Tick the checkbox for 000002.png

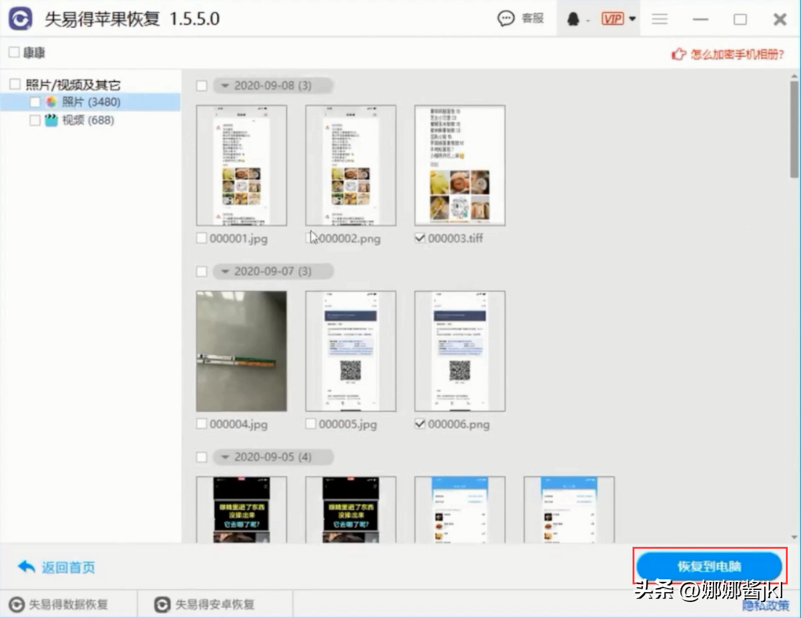pos(311,238)
